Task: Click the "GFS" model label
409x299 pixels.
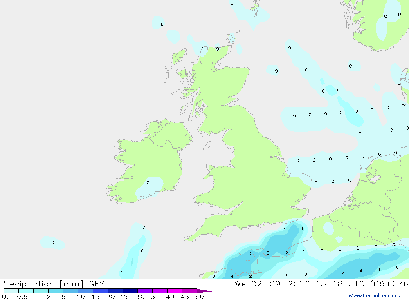Action: [x=97, y=283]
